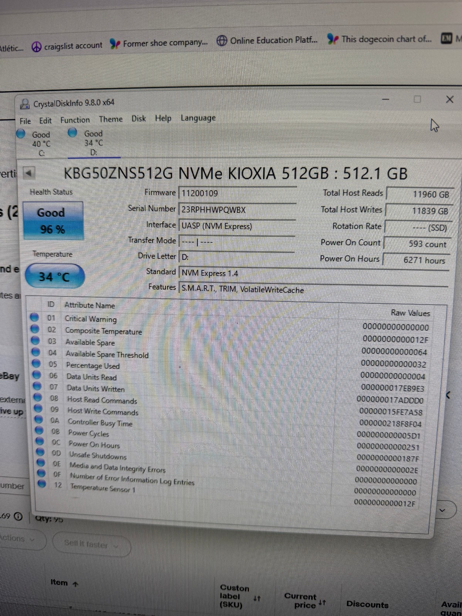This screenshot has width=462, height=616.
Task: Click the globe icon of Online Education bookmark
Action: pyautogui.click(x=222, y=41)
